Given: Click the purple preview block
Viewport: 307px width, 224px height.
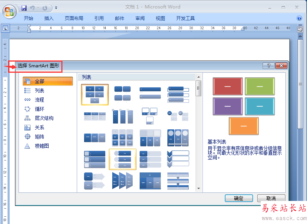Looking at the screenshot, I should 228,106.
